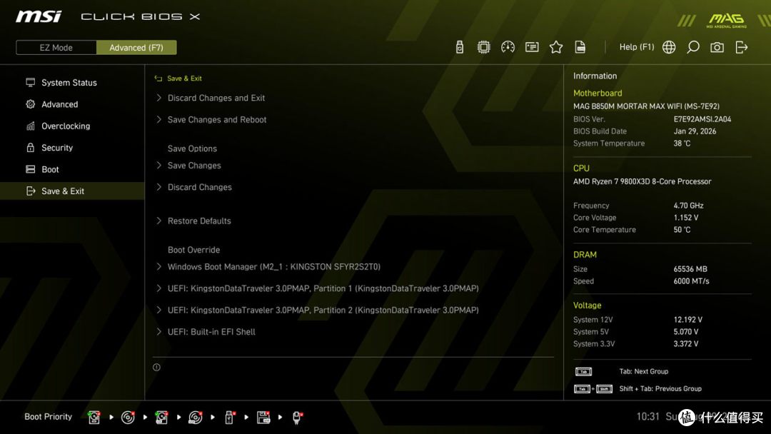Open the Favorites star icon
This screenshot has width=771, height=434.
click(x=556, y=47)
